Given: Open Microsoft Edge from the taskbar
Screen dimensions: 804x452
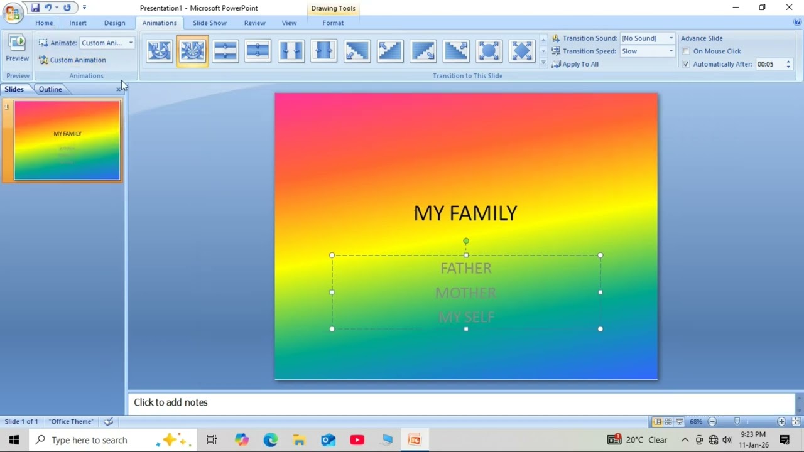Looking at the screenshot, I should point(270,440).
